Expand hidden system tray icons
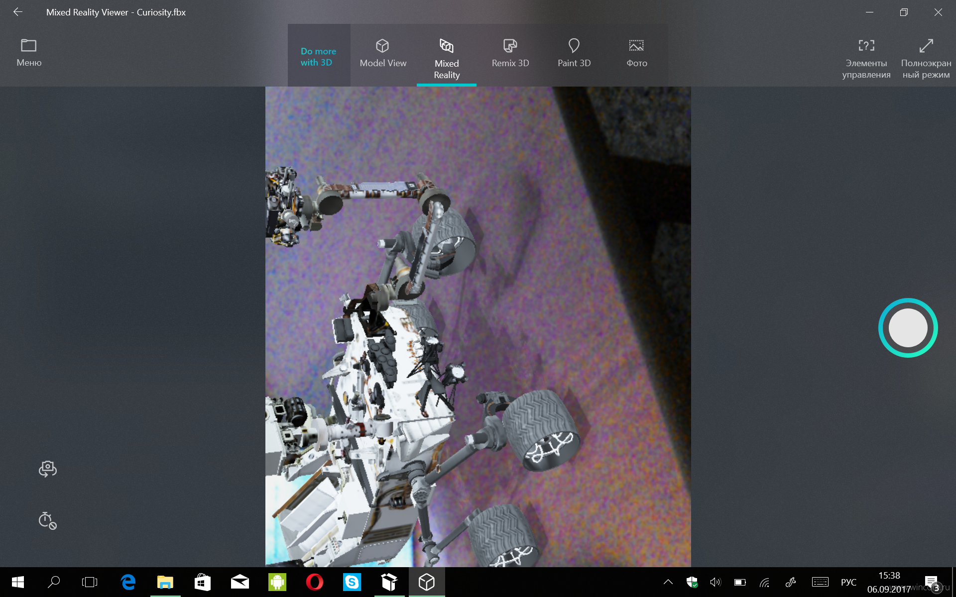 pyautogui.click(x=668, y=582)
